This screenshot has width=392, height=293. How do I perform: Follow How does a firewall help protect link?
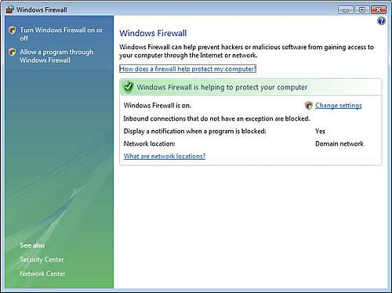(x=187, y=69)
